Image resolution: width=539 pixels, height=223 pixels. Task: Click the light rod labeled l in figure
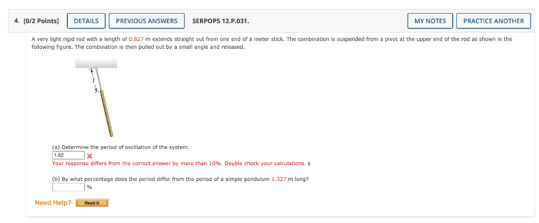coord(98,80)
